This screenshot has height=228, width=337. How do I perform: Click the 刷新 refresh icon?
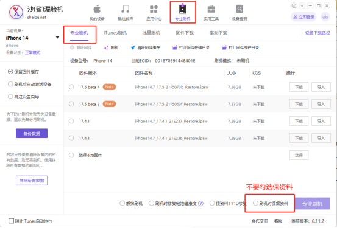point(107,47)
